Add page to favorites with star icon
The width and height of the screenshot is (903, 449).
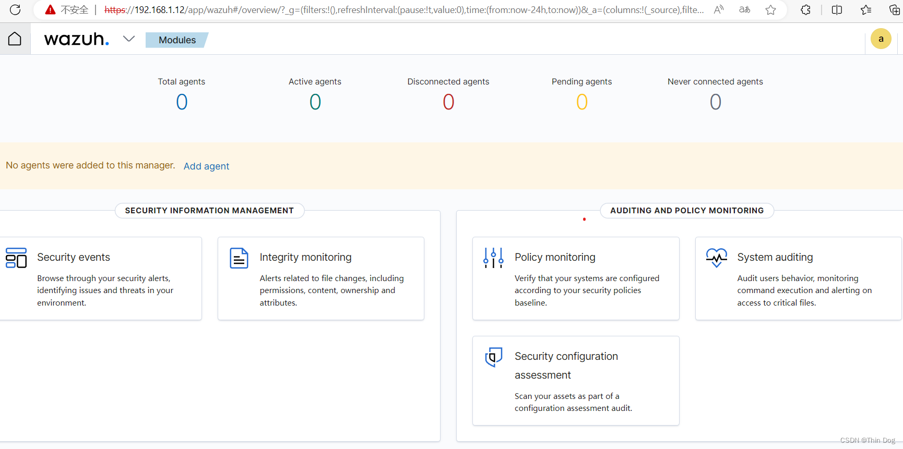pos(770,9)
